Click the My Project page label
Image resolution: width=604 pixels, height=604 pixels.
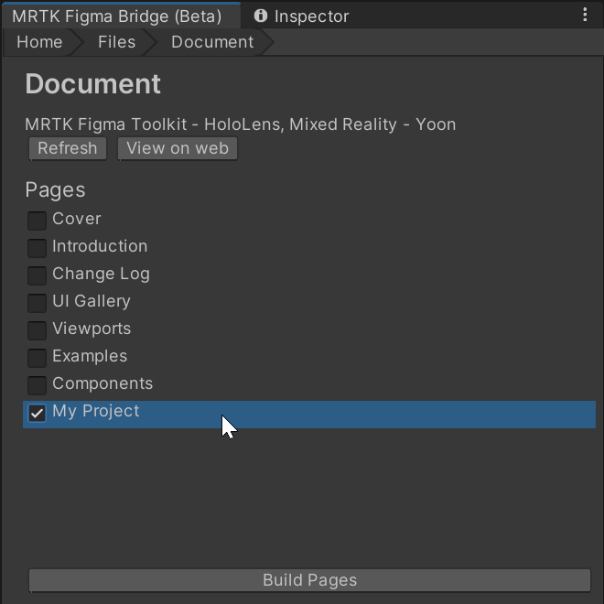click(96, 411)
